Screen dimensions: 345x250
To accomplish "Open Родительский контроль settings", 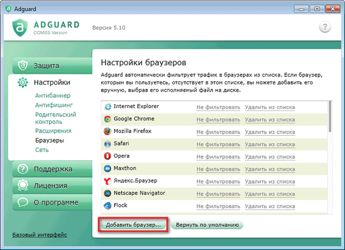I will [x=56, y=118].
